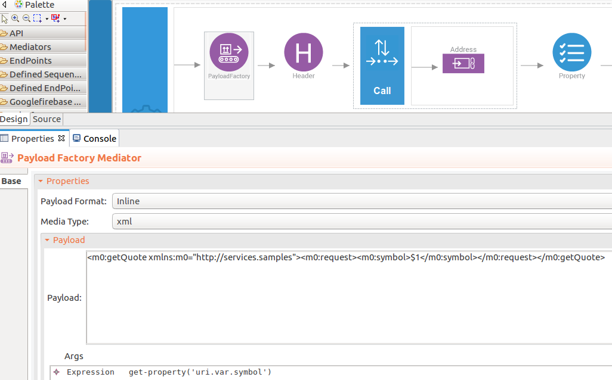Select the Call mediator block
Screen dimensions: 612x380
coord(382,66)
